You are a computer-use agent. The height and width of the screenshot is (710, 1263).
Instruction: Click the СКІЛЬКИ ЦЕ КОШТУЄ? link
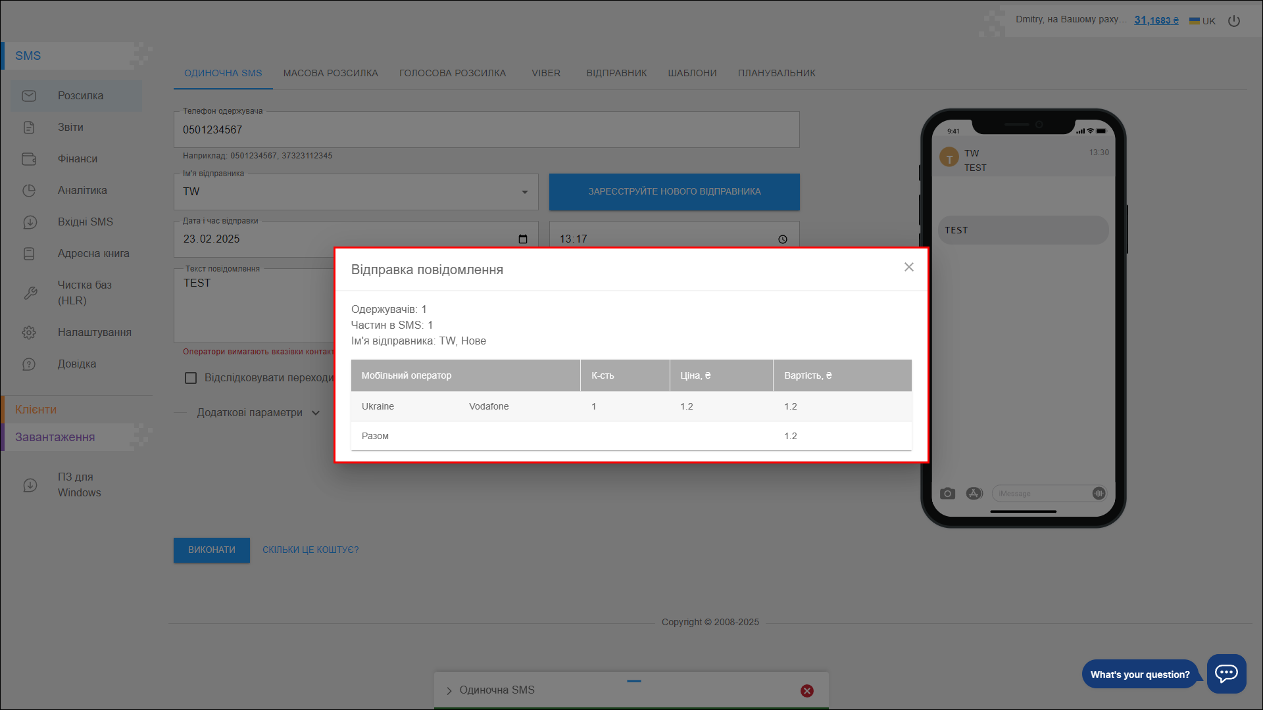coord(310,550)
